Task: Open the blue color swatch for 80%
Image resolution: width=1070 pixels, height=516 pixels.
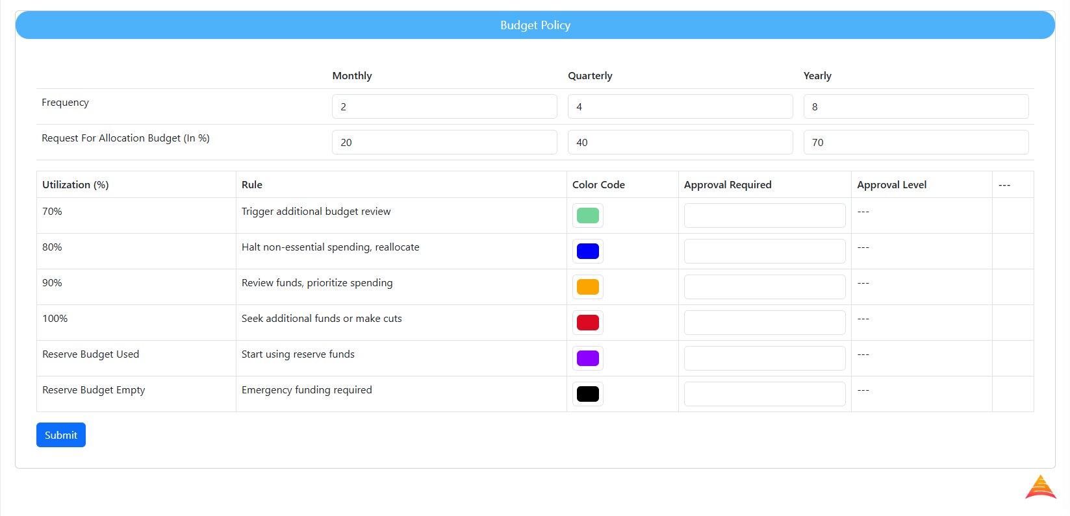Action: (x=587, y=251)
